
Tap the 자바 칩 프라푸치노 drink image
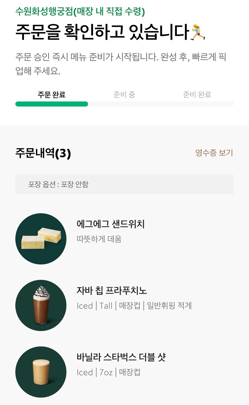(41, 305)
